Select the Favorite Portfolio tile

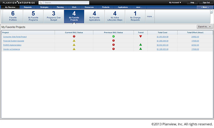coord(13,17)
